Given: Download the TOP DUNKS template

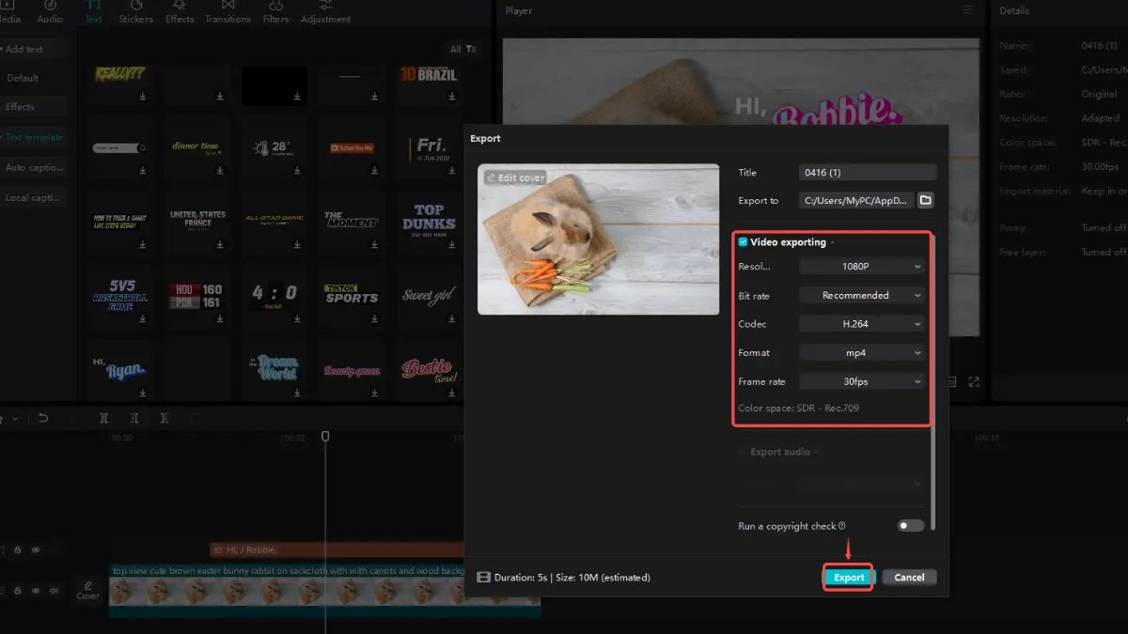Looking at the screenshot, I should click(x=451, y=244).
